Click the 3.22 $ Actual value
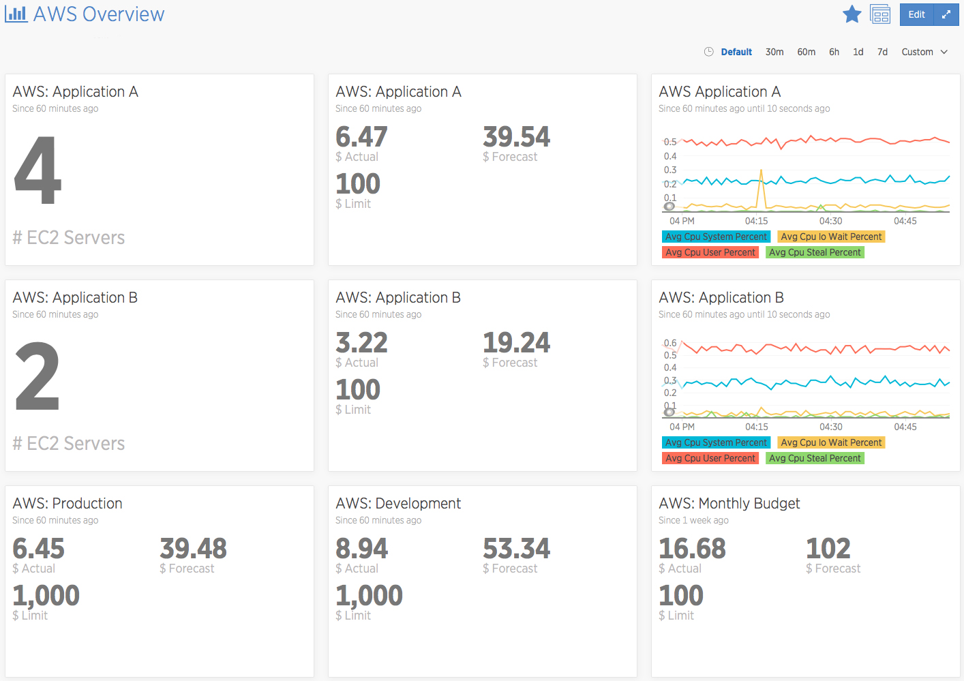Screen dimensions: 964x681 click(x=361, y=343)
